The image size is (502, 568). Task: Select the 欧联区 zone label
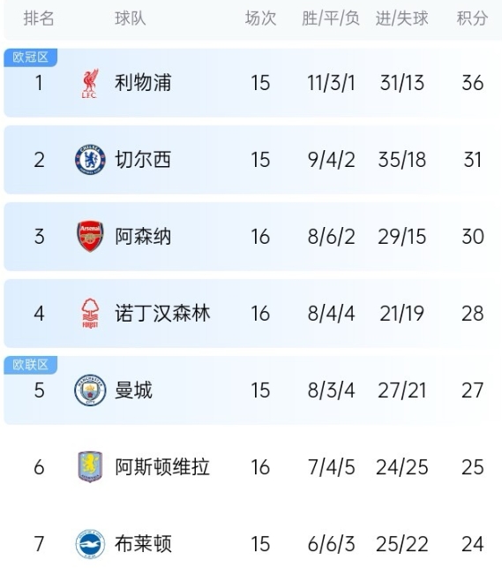[30, 365]
